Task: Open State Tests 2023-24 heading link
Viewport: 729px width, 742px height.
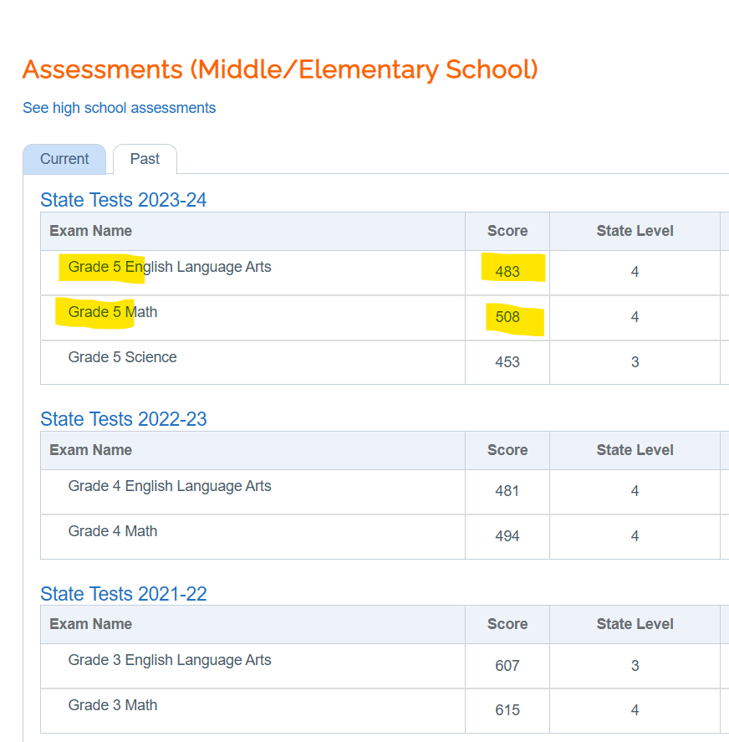Action: (x=123, y=200)
